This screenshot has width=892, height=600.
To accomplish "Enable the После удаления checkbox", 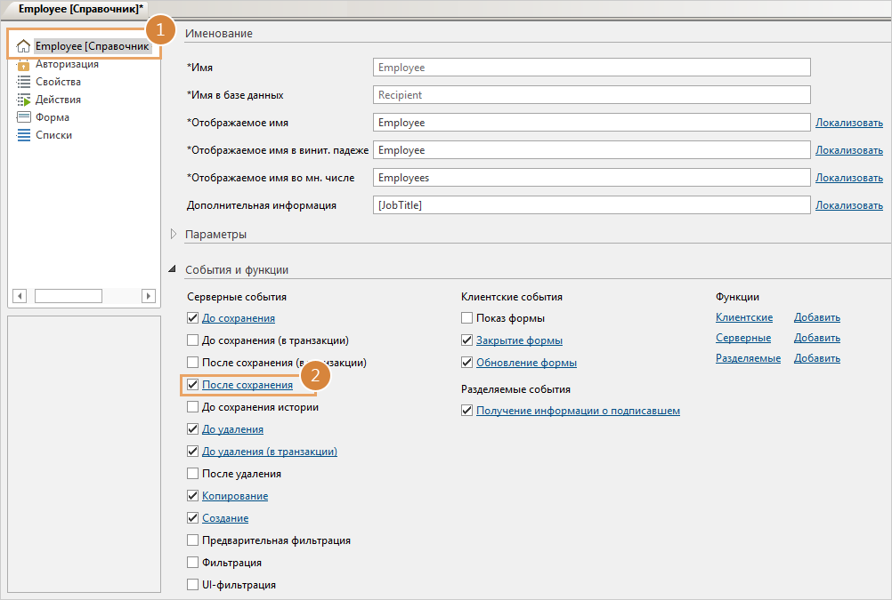I will [192, 474].
